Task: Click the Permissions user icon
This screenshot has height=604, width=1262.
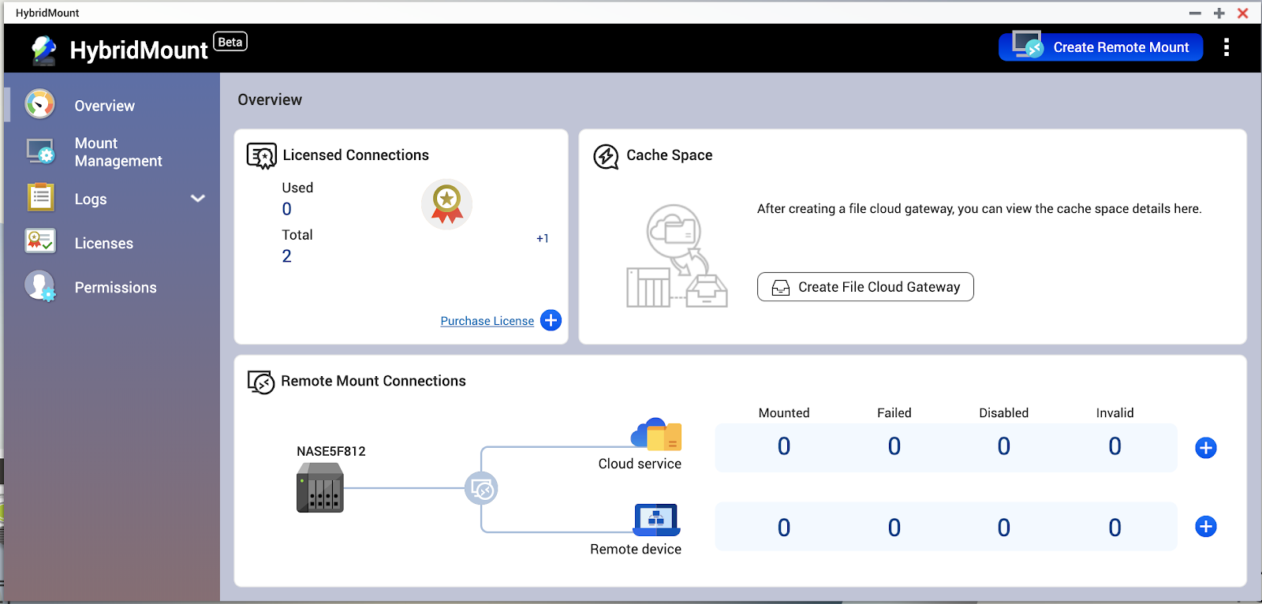Action: [40, 286]
